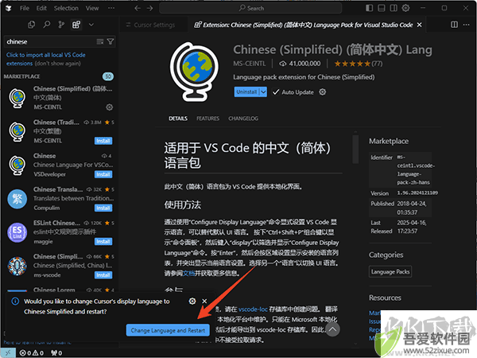Dismiss the language change notification
This screenshot has width=477, height=358.
tap(204, 301)
